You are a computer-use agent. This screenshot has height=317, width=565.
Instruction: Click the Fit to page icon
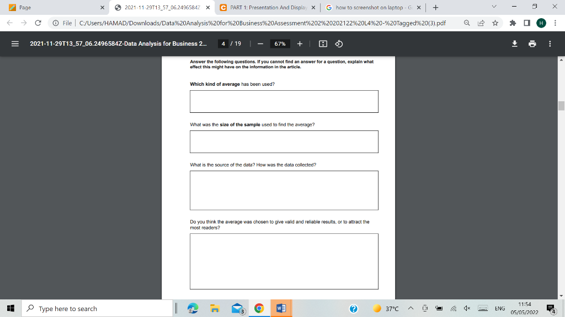[323, 43]
